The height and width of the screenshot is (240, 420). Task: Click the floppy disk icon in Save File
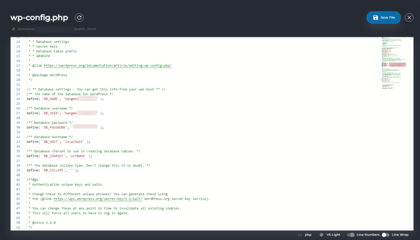pyautogui.click(x=375, y=18)
